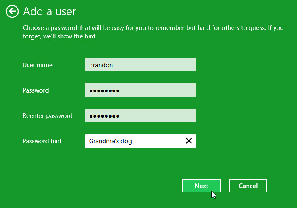
Task: Click masked dots in Reenter password field
Action: point(104,116)
